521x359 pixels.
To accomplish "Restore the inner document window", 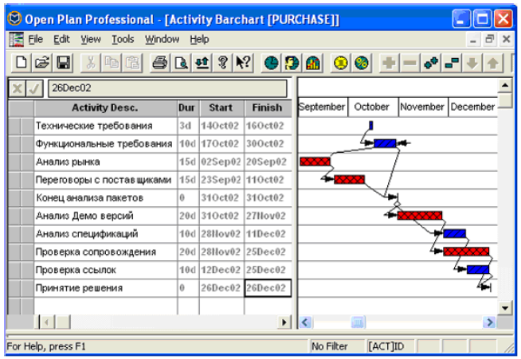I will pos(489,40).
